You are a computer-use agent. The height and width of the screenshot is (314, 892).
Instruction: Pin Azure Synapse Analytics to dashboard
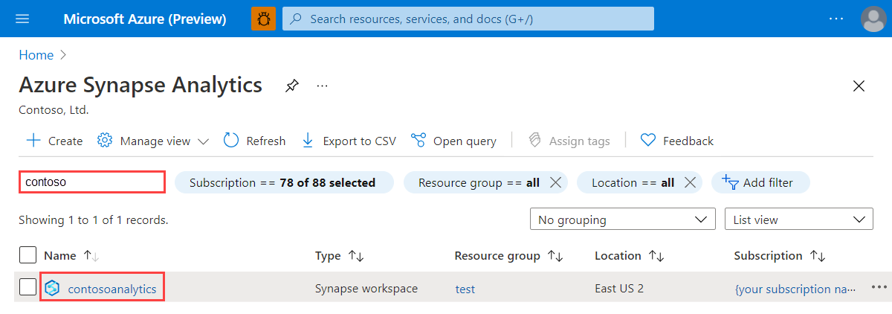[292, 86]
